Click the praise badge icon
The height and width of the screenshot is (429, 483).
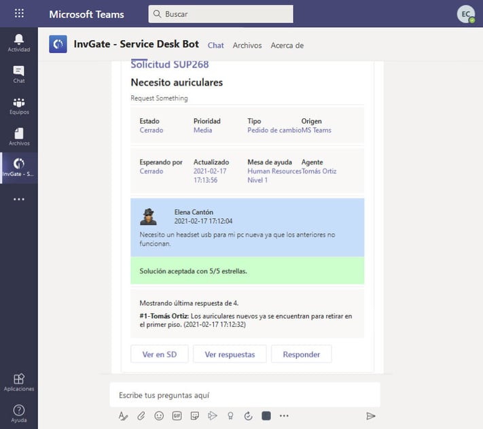[230, 416]
